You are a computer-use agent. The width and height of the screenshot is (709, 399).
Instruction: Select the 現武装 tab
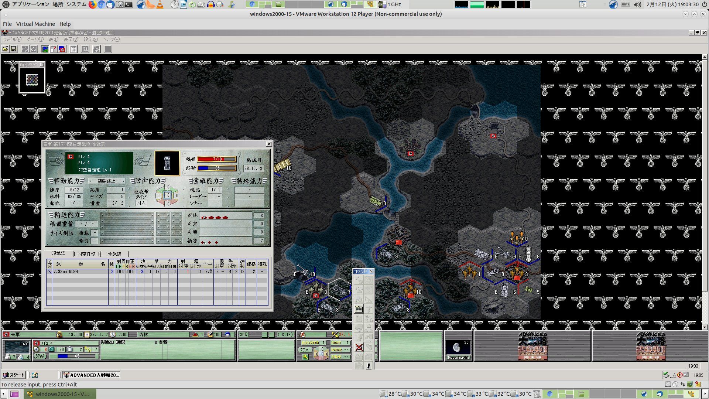(x=58, y=253)
